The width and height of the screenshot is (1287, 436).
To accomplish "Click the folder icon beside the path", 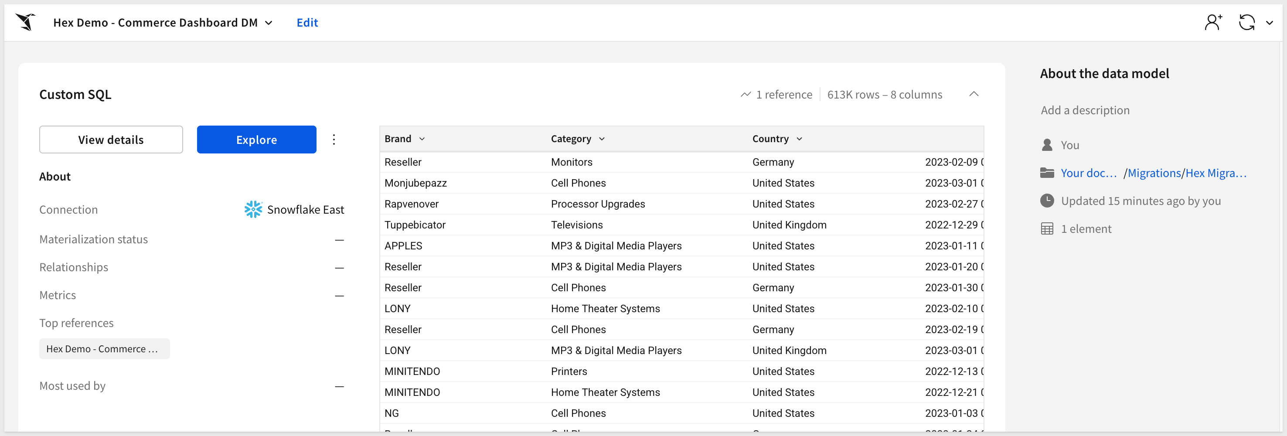I will 1047,173.
